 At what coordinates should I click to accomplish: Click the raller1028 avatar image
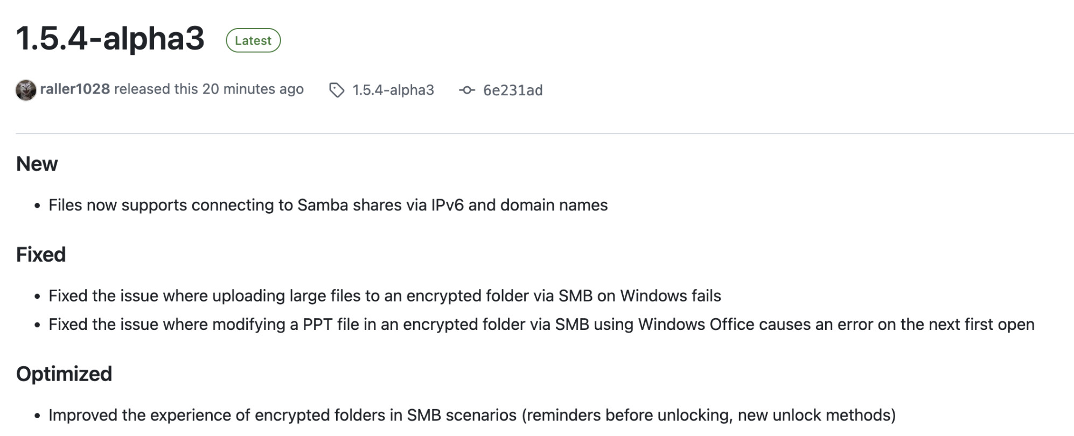coord(26,90)
